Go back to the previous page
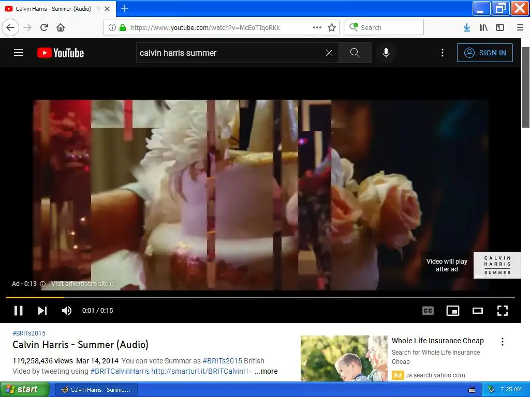The width and height of the screenshot is (530, 397). click(10, 27)
